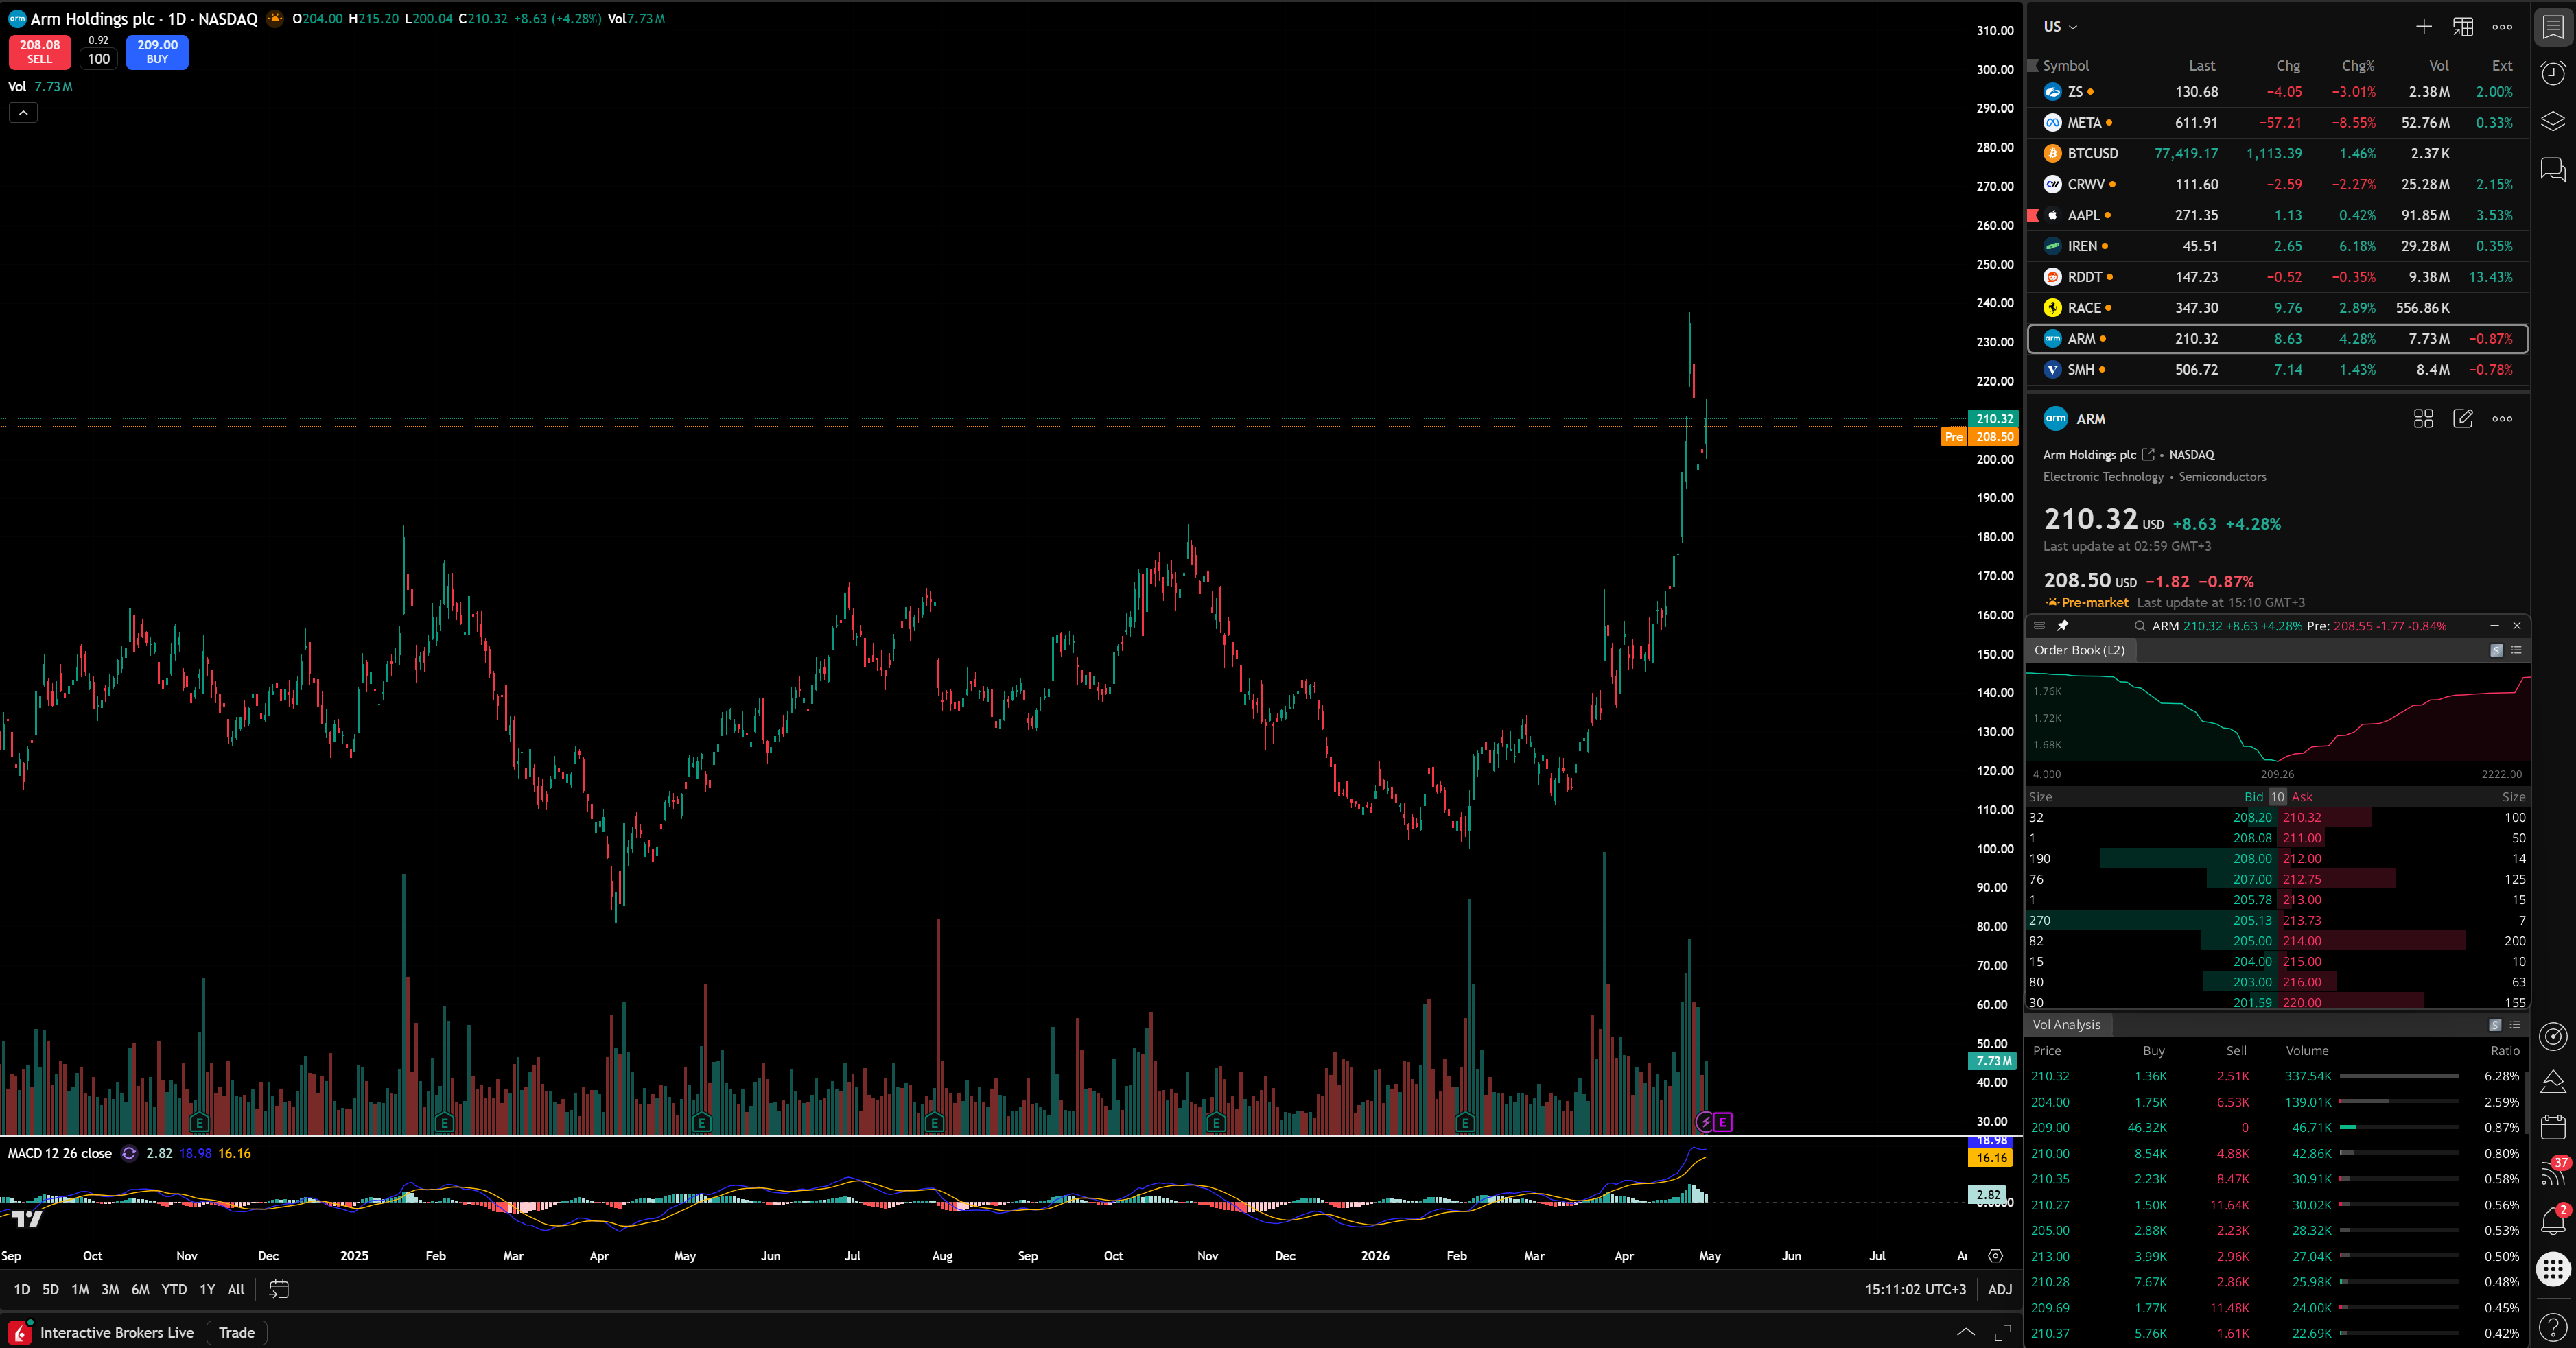The height and width of the screenshot is (1348, 2576).
Task: Open the 1D interval selector in chart title
Action: click(176, 19)
